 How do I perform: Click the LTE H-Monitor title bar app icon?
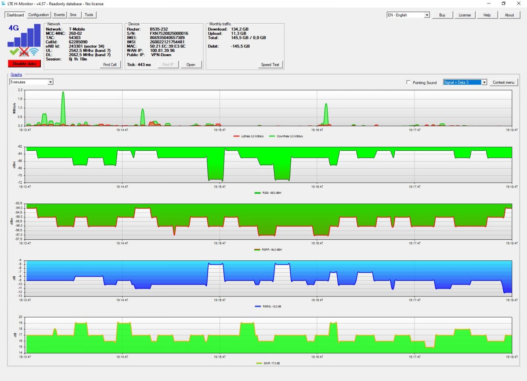4,4
